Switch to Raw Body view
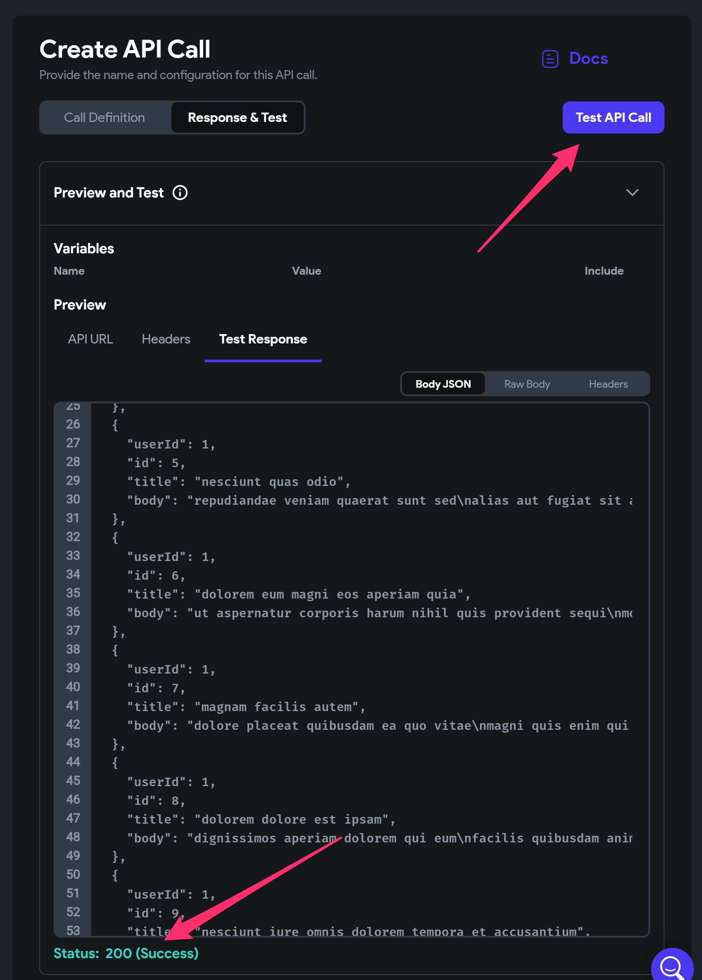Viewport: 702px width, 980px height. pos(527,384)
